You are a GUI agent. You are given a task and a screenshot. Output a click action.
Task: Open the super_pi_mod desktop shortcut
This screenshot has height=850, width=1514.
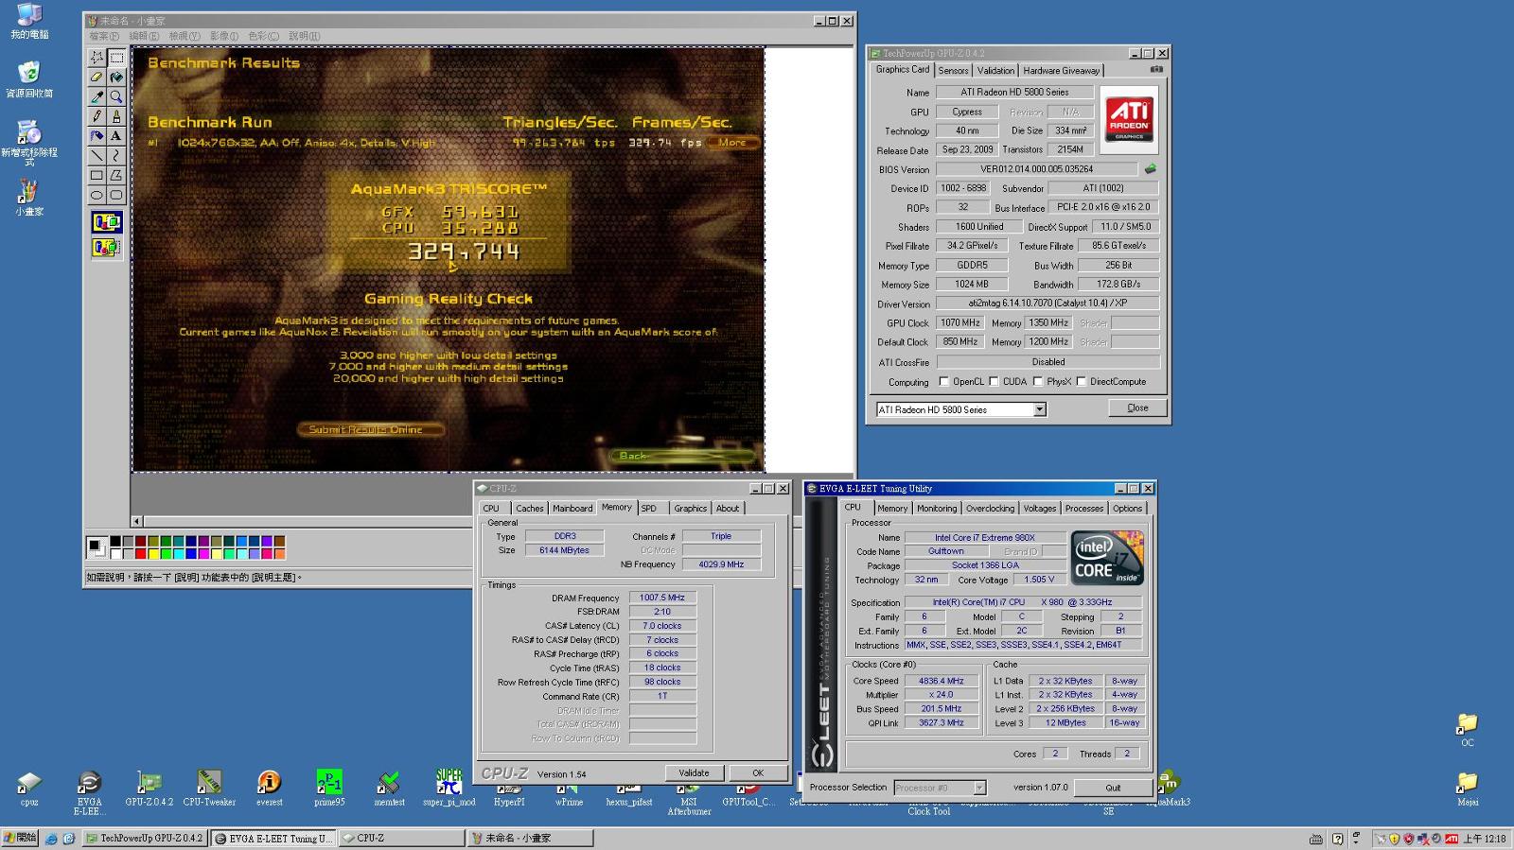(449, 788)
